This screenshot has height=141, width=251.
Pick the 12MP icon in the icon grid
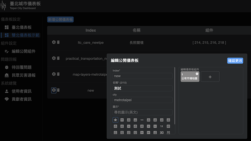(x=148, y=120)
